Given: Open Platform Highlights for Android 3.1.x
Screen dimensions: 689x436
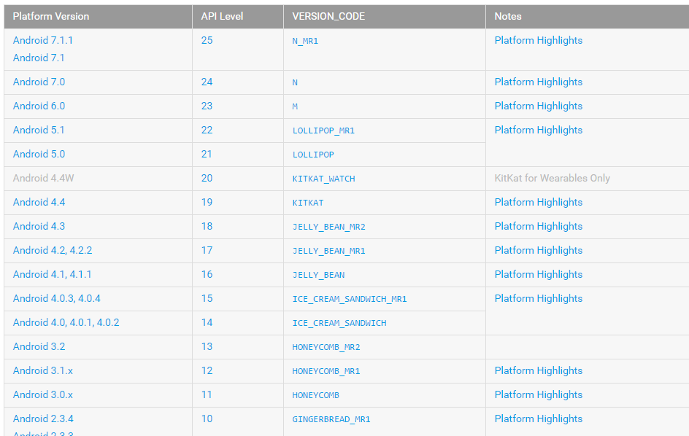Looking at the screenshot, I should [539, 371].
